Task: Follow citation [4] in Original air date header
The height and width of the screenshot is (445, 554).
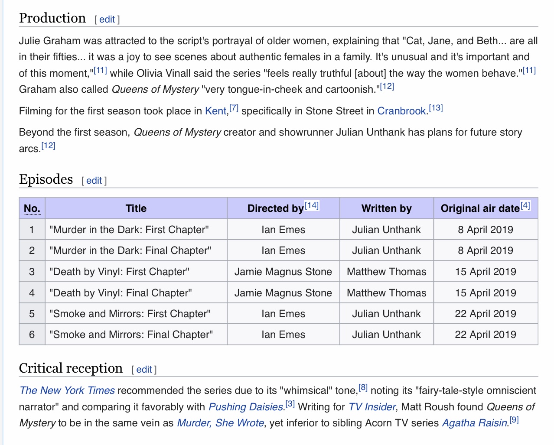Action: click(525, 205)
